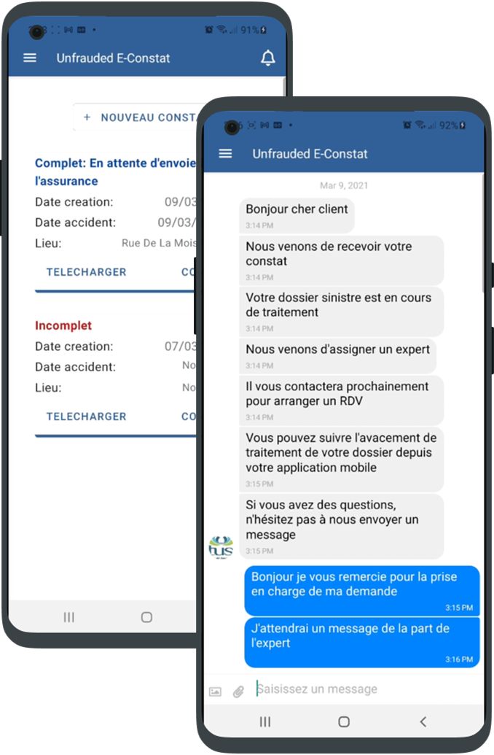Tap the recent apps icon on the front phone
The height and width of the screenshot is (755, 494).
(265, 721)
